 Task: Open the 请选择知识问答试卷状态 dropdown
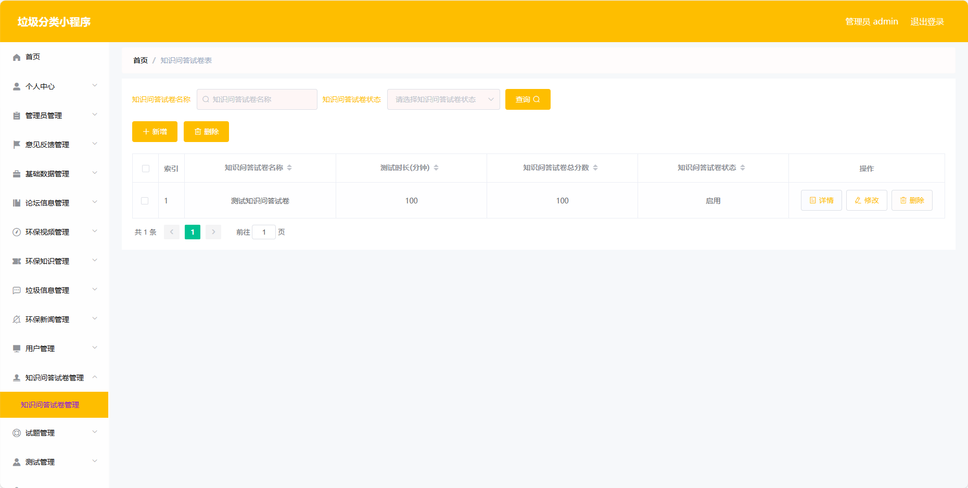coord(443,99)
